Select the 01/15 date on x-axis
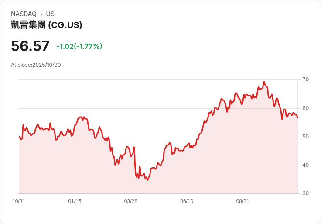The width and height of the screenshot is (321, 224). click(75, 201)
